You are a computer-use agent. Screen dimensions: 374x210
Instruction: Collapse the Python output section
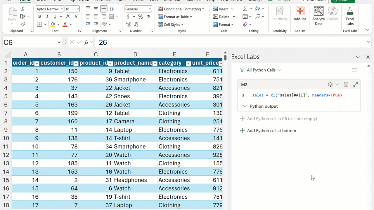[245, 106]
